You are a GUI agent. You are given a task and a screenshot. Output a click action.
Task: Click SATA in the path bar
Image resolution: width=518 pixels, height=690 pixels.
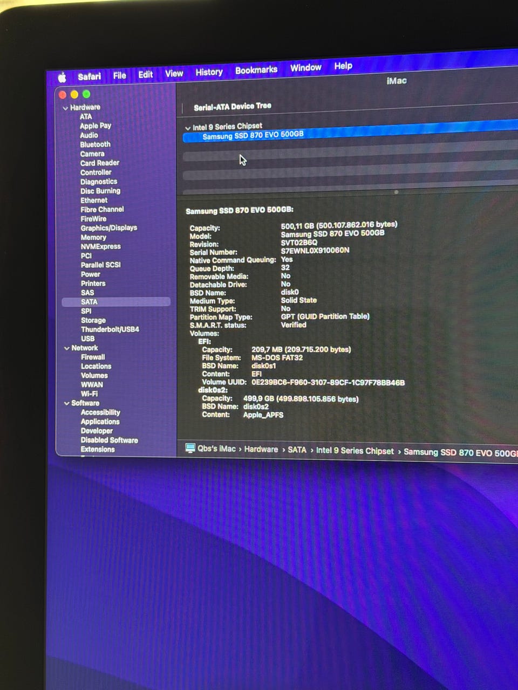point(297,450)
